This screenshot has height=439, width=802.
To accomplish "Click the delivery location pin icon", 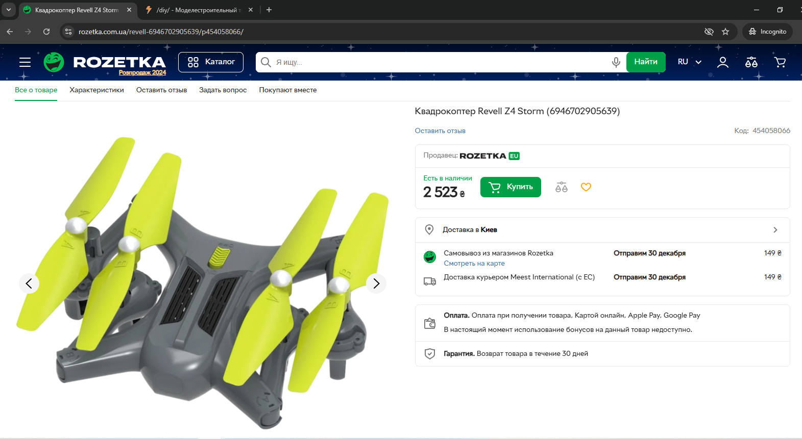I will point(429,230).
